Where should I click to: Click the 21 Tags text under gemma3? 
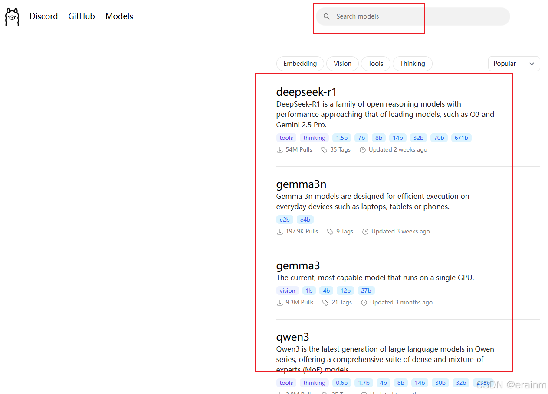click(x=341, y=303)
